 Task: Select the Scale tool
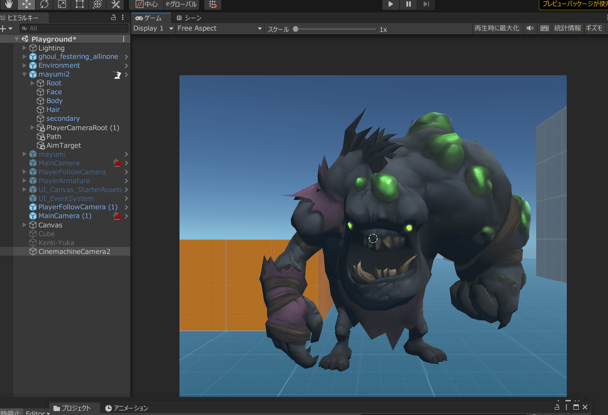pyautogui.click(x=62, y=4)
